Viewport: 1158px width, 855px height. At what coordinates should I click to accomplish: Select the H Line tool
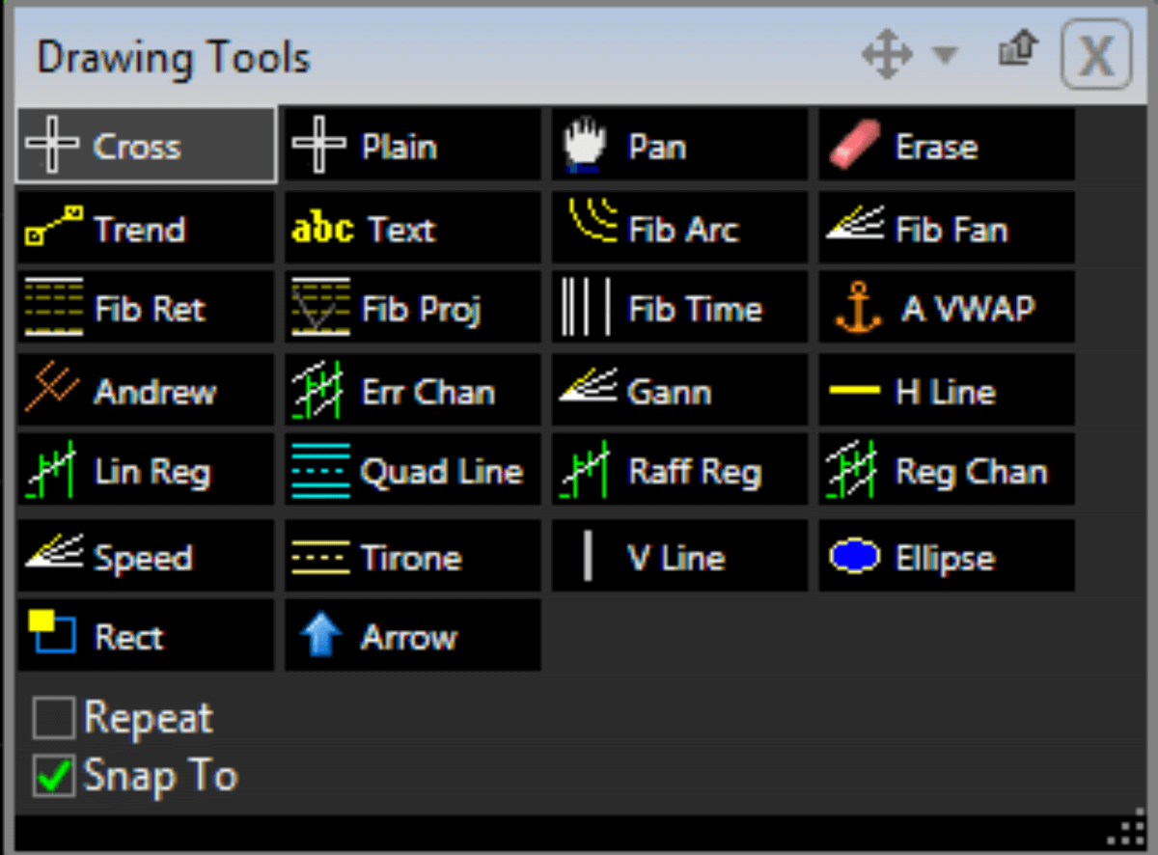(947, 390)
